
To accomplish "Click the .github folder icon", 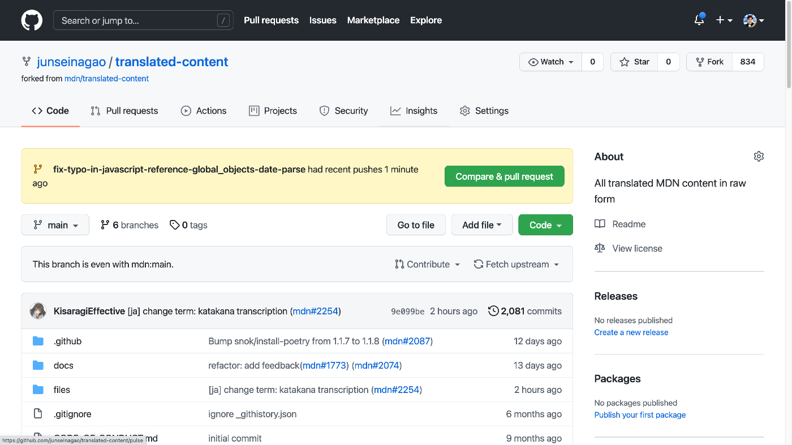I will point(38,341).
